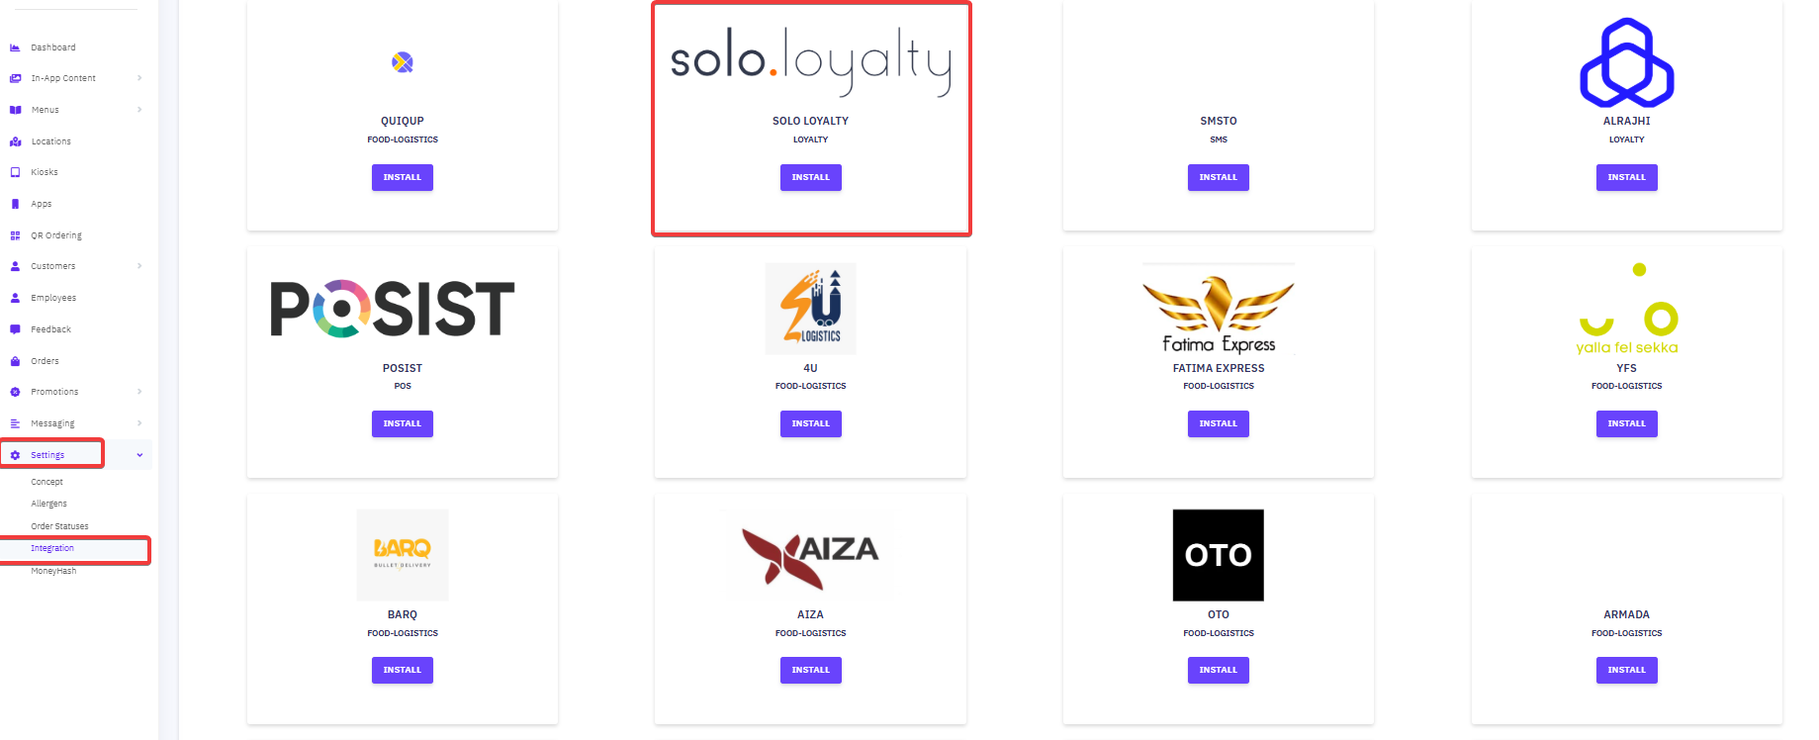
Task: Select Order Statuses in Settings submenu
Action: coord(59,526)
